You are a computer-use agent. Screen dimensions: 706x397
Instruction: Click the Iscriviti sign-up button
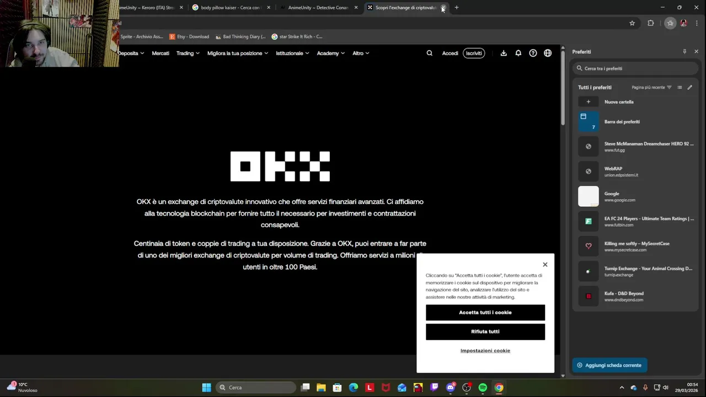click(x=474, y=53)
